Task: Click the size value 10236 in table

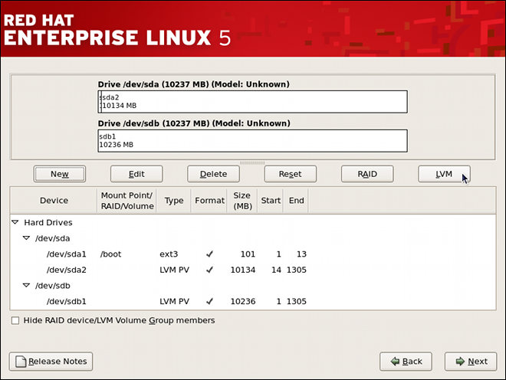Action: [x=243, y=302]
